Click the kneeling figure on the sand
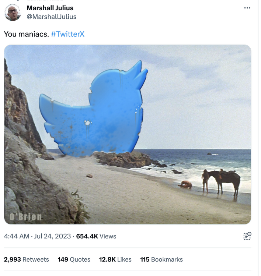Viewport: 261px width, 276px height. coord(185,185)
